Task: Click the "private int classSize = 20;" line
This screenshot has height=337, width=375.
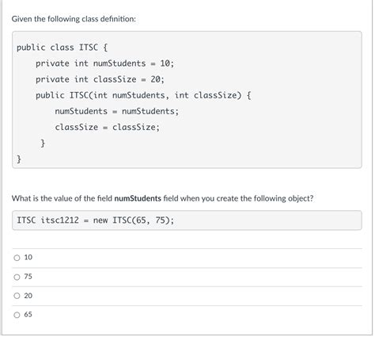Action: click(x=100, y=79)
